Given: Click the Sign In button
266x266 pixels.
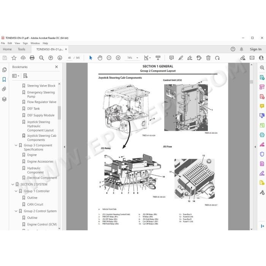Looking at the screenshot, I should 255,49.
